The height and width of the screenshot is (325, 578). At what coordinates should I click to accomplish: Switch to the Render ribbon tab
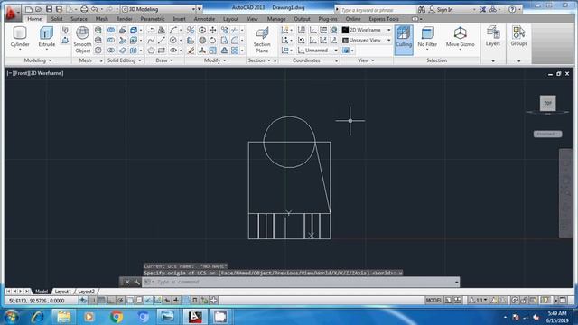(125, 19)
